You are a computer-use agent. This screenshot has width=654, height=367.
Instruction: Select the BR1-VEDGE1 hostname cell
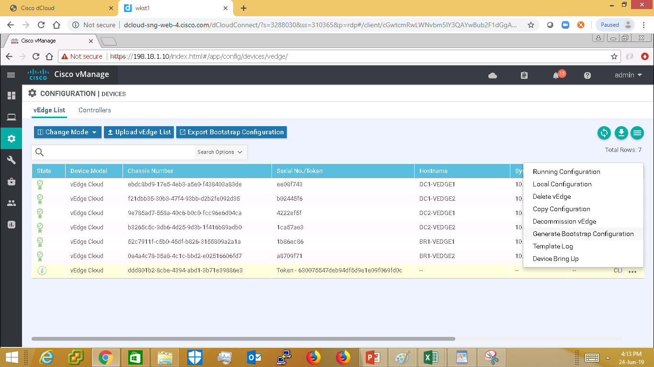click(437, 242)
